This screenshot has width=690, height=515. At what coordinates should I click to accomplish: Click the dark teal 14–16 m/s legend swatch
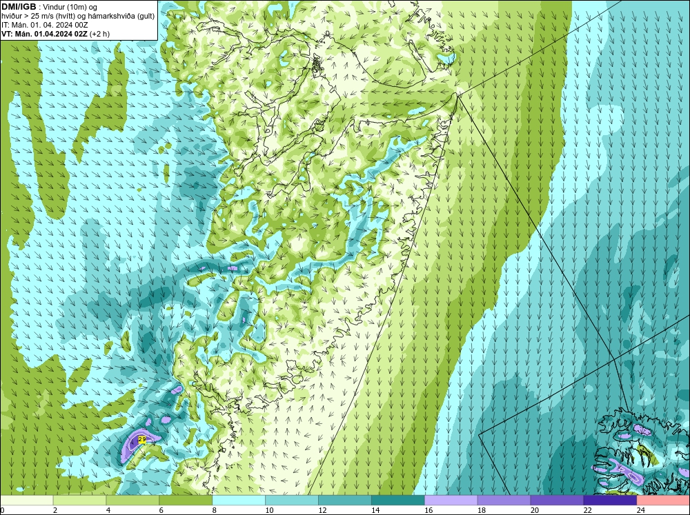(x=398, y=501)
